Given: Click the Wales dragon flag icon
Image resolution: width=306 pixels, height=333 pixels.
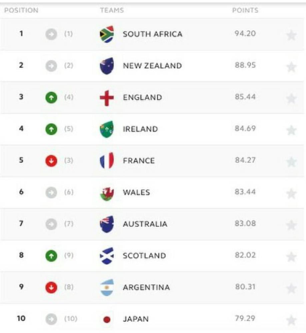Looking at the screenshot, I should pos(107,193).
